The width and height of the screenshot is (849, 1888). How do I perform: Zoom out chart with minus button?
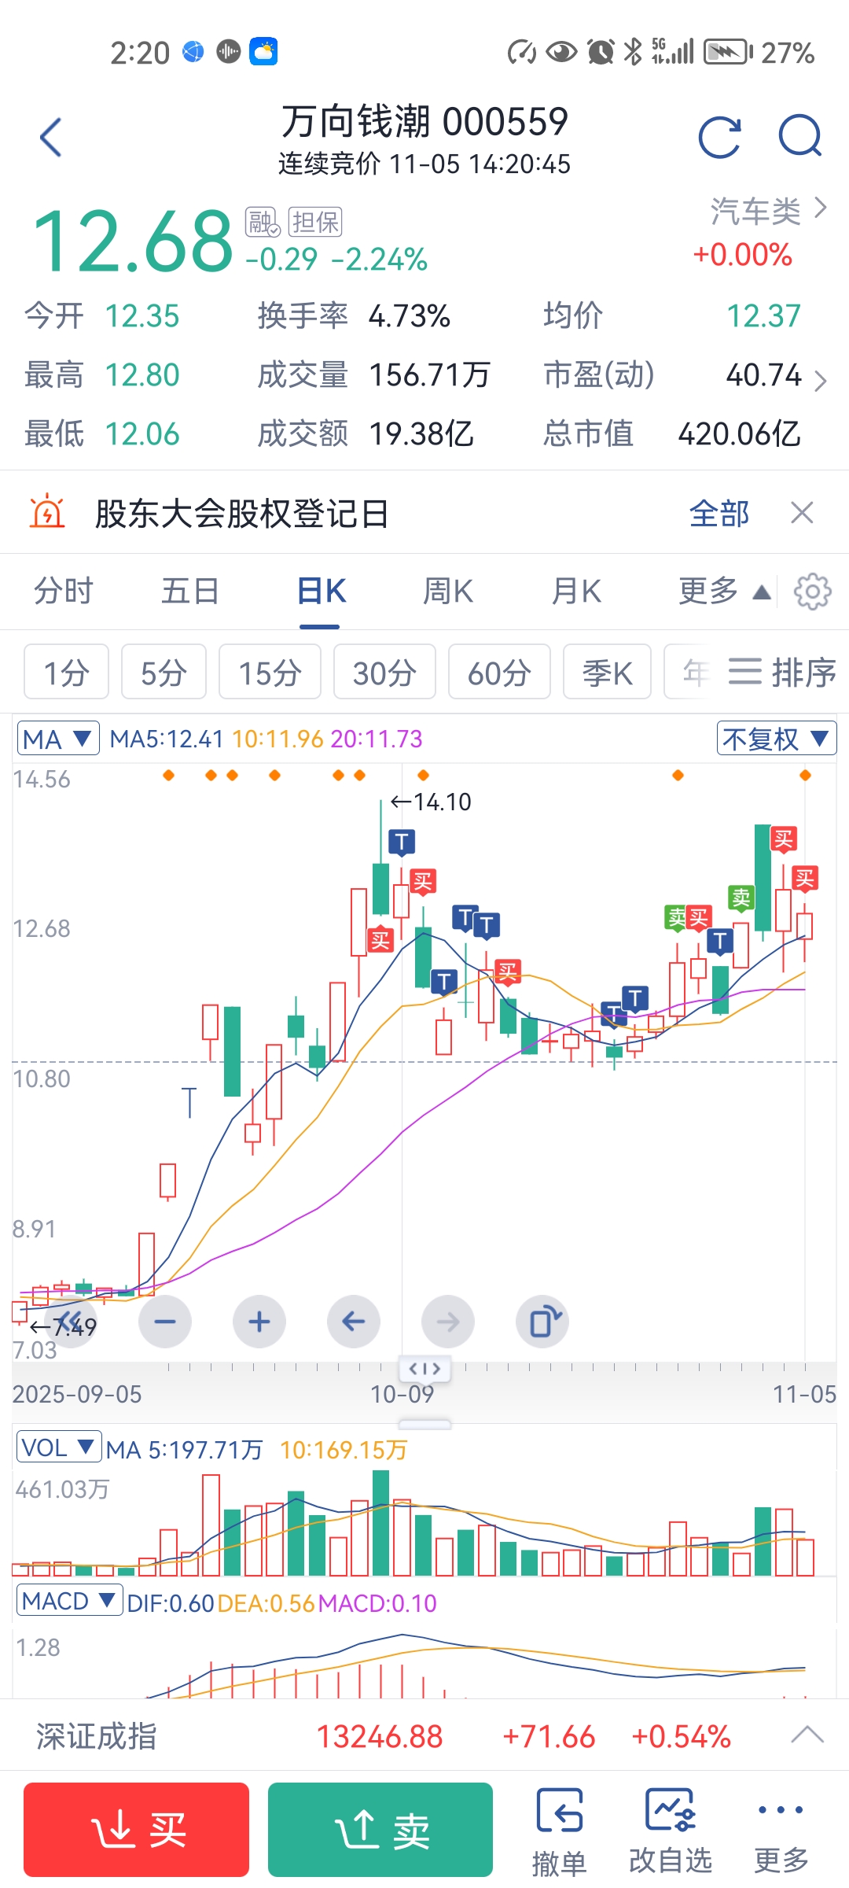(165, 1322)
